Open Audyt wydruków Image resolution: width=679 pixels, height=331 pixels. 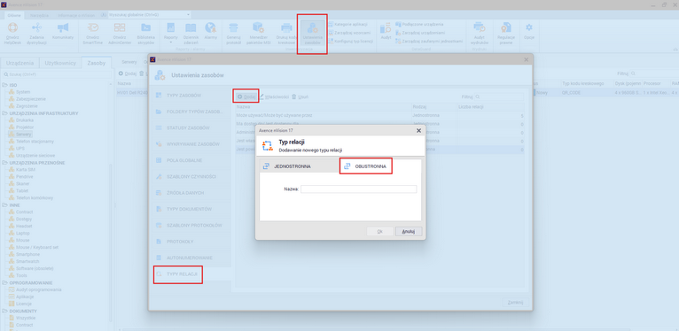tap(479, 33)
